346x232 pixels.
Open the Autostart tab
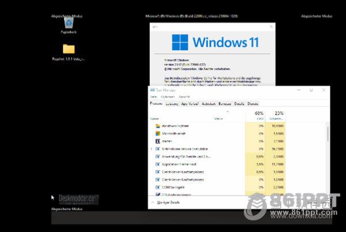(x=209, y=104)
